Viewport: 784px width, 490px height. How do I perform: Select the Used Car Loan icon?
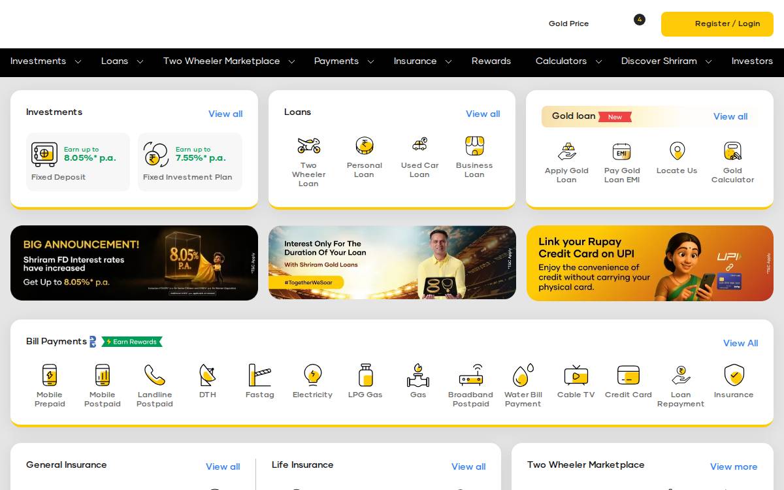point(419,144)
